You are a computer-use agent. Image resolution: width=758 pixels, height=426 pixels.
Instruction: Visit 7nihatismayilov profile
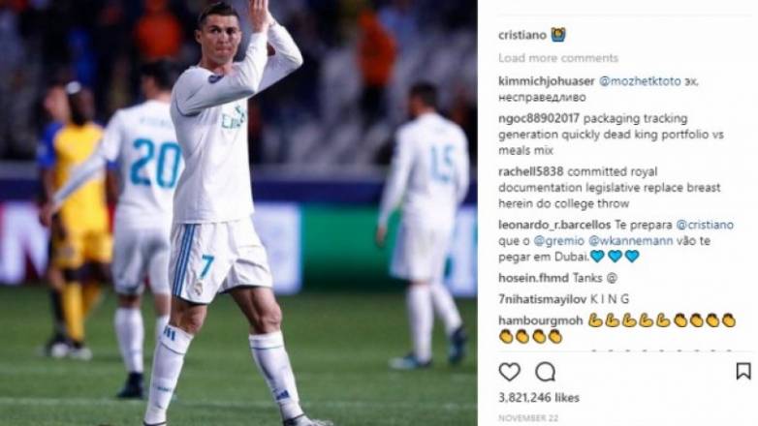click(543, 299)
